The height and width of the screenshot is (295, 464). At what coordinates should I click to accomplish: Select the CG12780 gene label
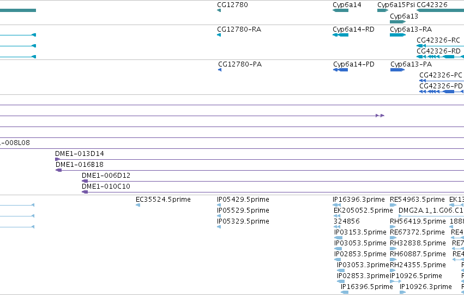click(232, 5)
